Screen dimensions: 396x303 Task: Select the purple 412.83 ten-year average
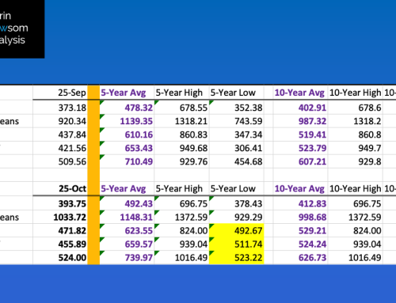click(300, 203)
